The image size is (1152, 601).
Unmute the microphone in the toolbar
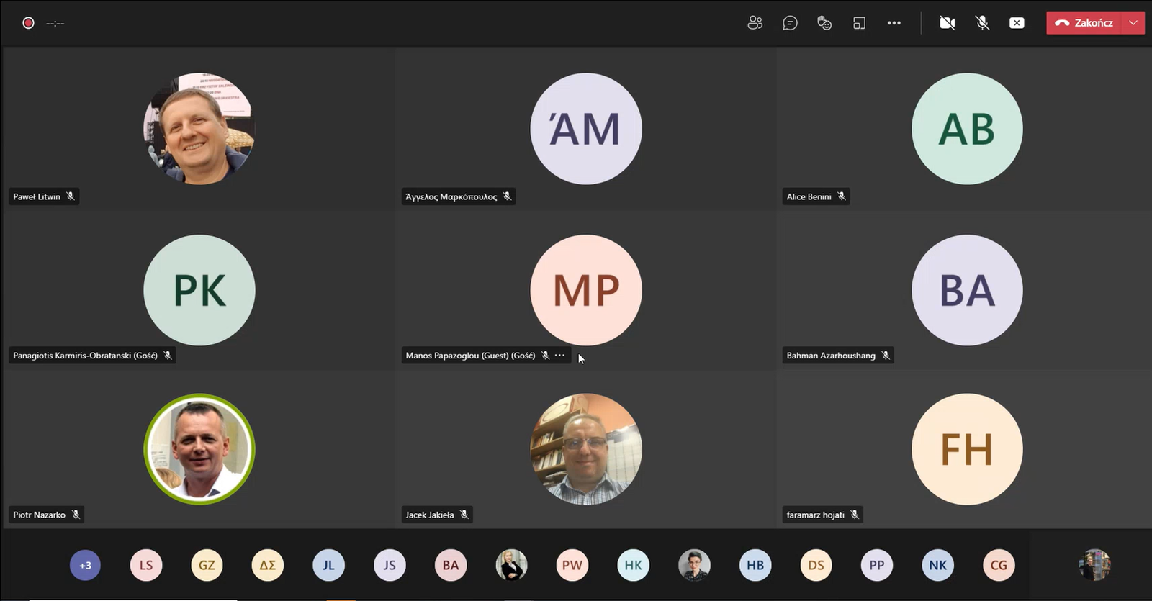[982, 23]
